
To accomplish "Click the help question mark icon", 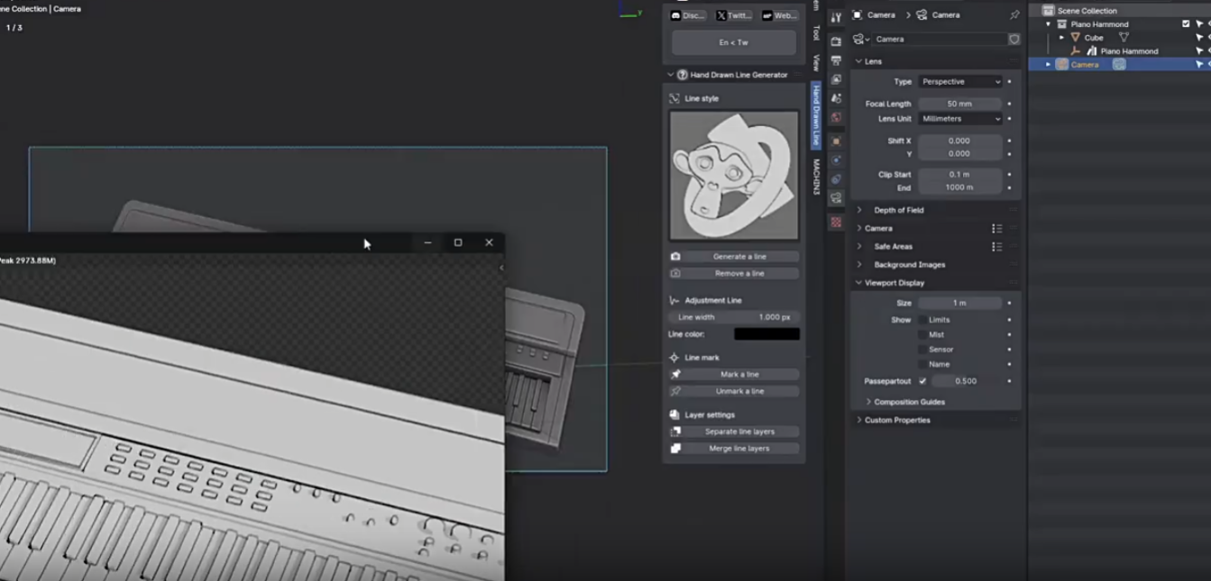I will click(683, 75).
